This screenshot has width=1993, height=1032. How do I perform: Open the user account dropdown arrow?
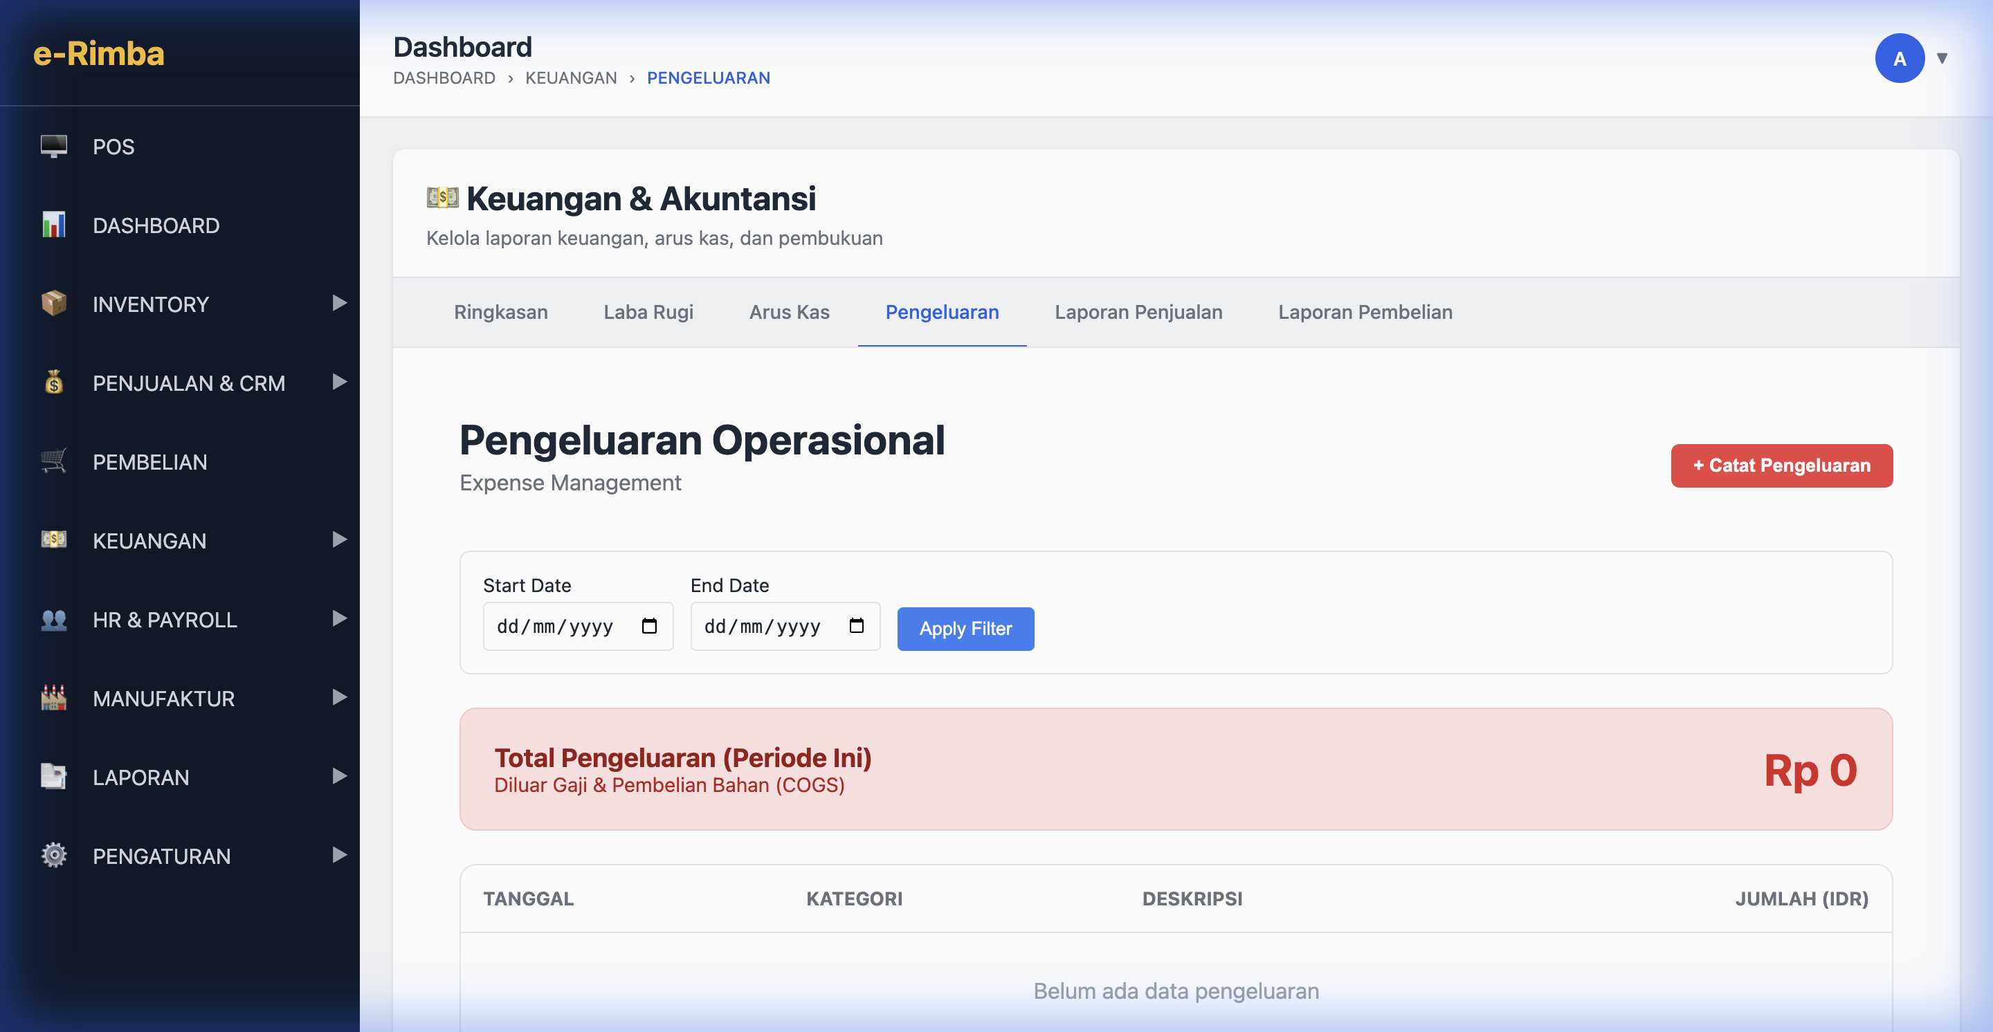coord(1942,59)
